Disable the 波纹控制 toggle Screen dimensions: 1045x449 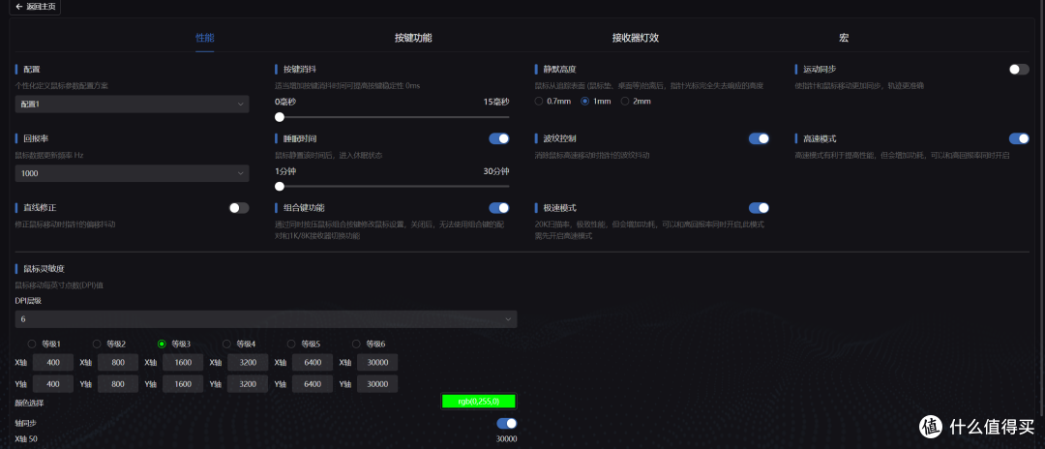click(760, 138)
